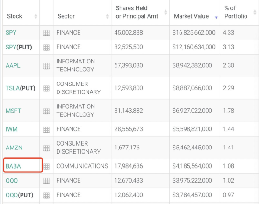259x204 pixels.
Task: Click the Sector column header
Action: click(66, 16)
